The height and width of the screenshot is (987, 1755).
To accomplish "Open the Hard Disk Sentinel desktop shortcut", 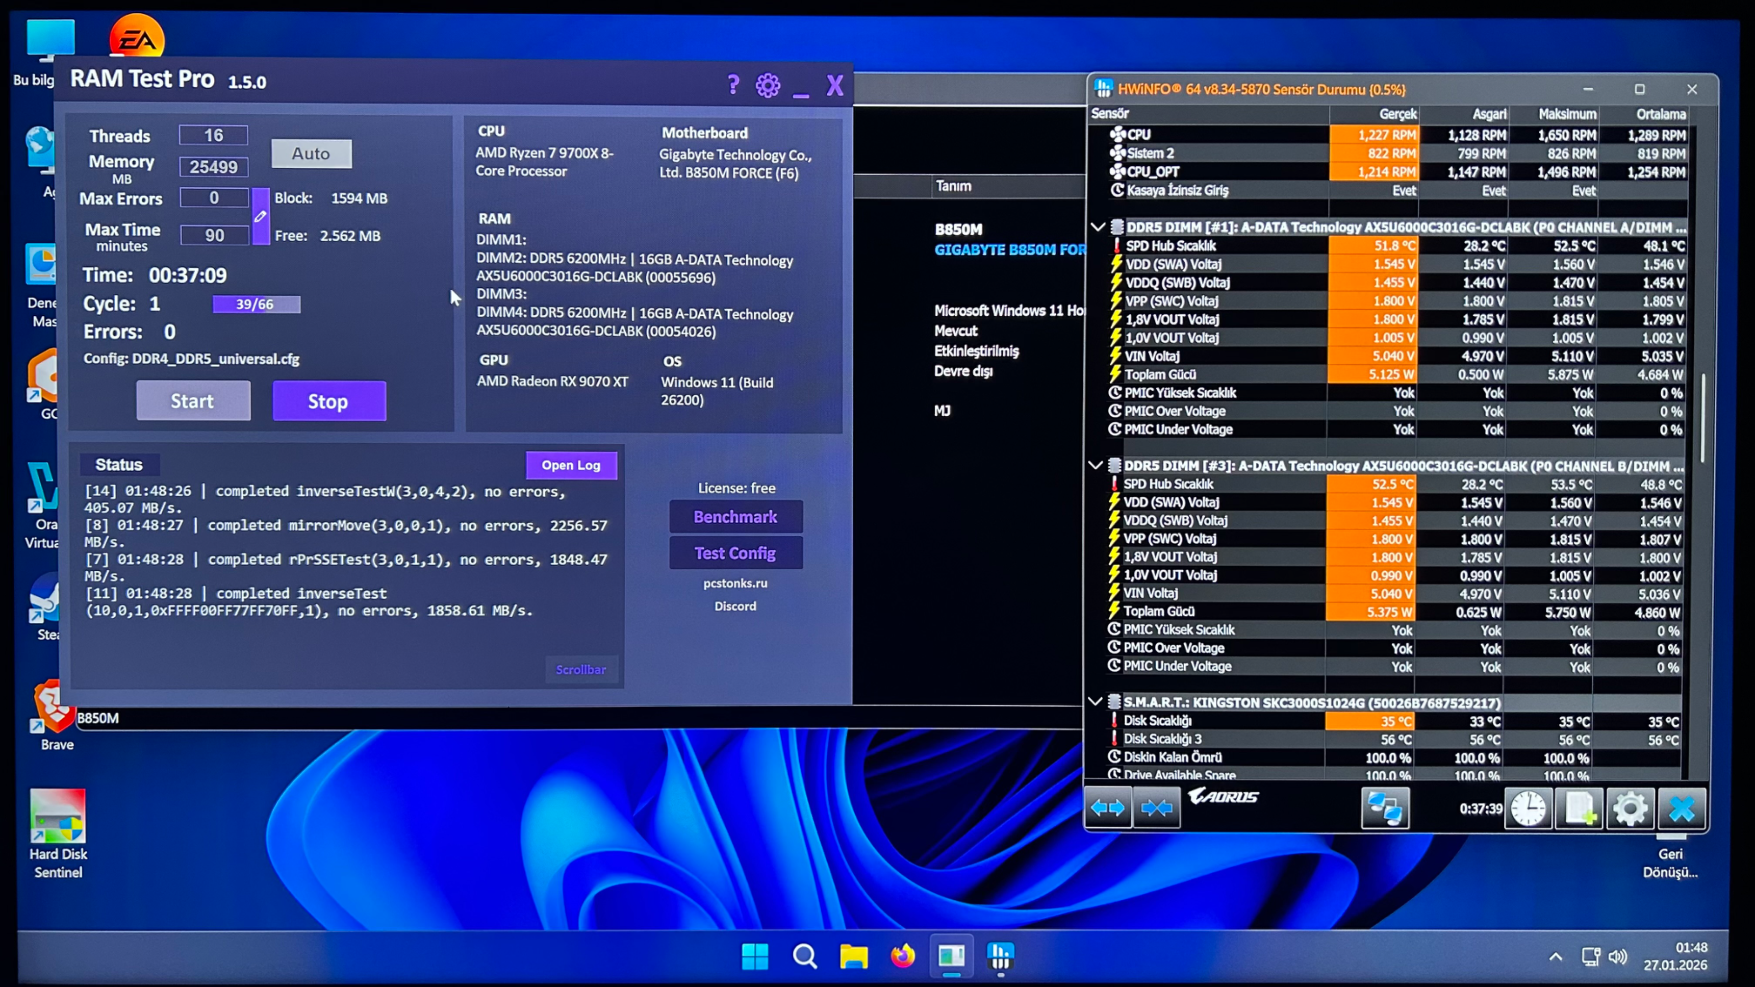I will point(58,833).
